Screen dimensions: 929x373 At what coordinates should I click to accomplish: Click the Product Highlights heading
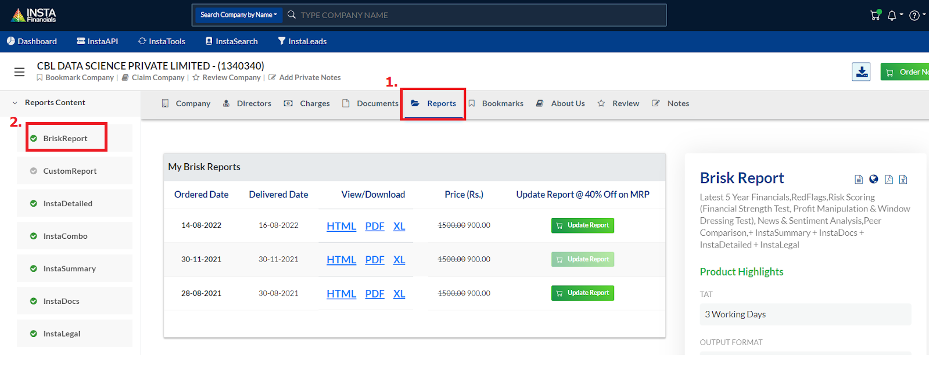click(x=741, y=272)
